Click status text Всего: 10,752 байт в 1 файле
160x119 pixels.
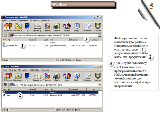pos(68,60)
